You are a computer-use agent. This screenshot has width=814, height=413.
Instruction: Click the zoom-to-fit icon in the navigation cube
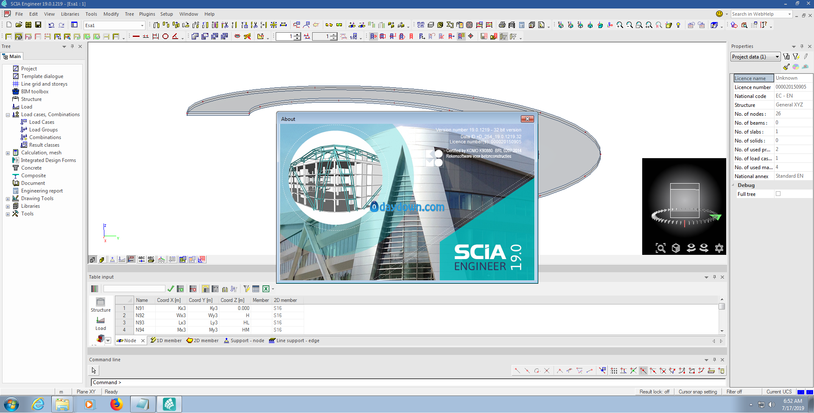tap(660, 248)
